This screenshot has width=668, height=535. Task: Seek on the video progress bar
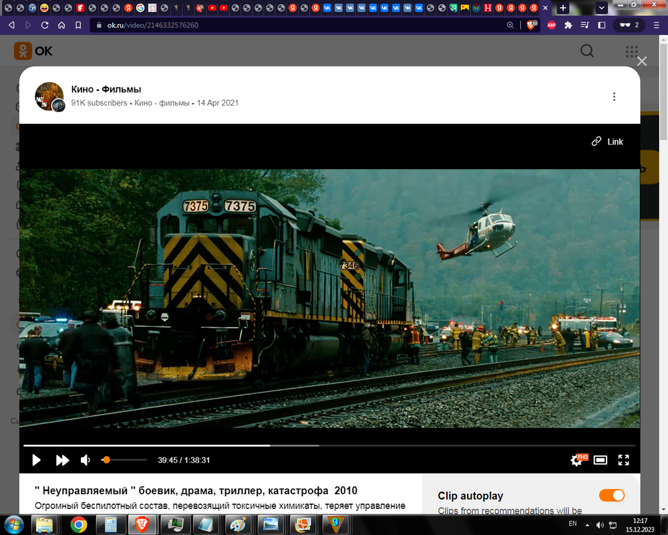pos(329,445)
